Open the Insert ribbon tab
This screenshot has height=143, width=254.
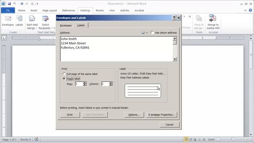[34, 10]
